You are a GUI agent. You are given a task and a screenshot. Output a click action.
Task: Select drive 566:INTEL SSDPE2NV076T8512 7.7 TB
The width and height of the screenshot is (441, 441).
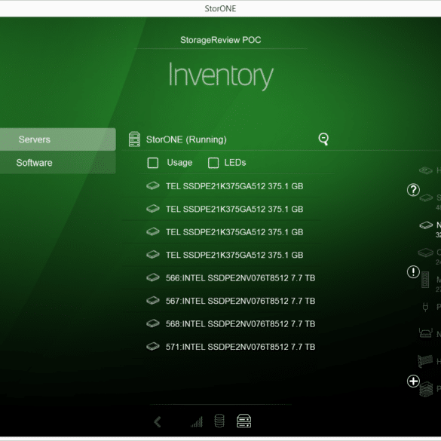click(x=231, y=278)
